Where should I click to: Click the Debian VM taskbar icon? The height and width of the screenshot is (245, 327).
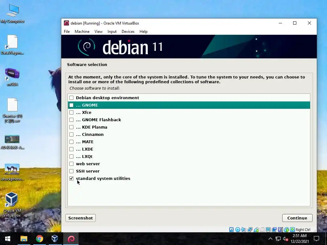pos(71,239)
